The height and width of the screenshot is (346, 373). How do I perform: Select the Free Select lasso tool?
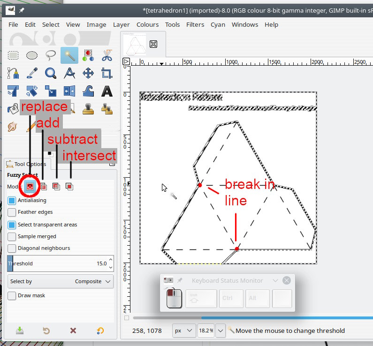pos(50,55)
